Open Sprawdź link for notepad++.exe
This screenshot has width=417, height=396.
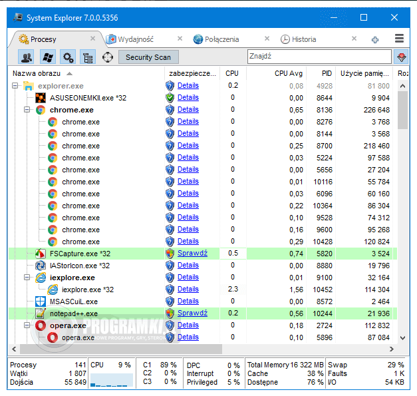click(192, 313)
